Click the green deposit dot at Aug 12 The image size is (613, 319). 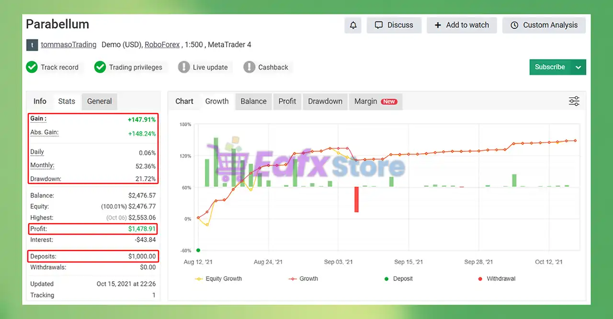click(198, 250)
